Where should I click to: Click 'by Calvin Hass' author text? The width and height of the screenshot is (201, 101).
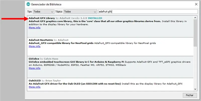click(49, 59)
